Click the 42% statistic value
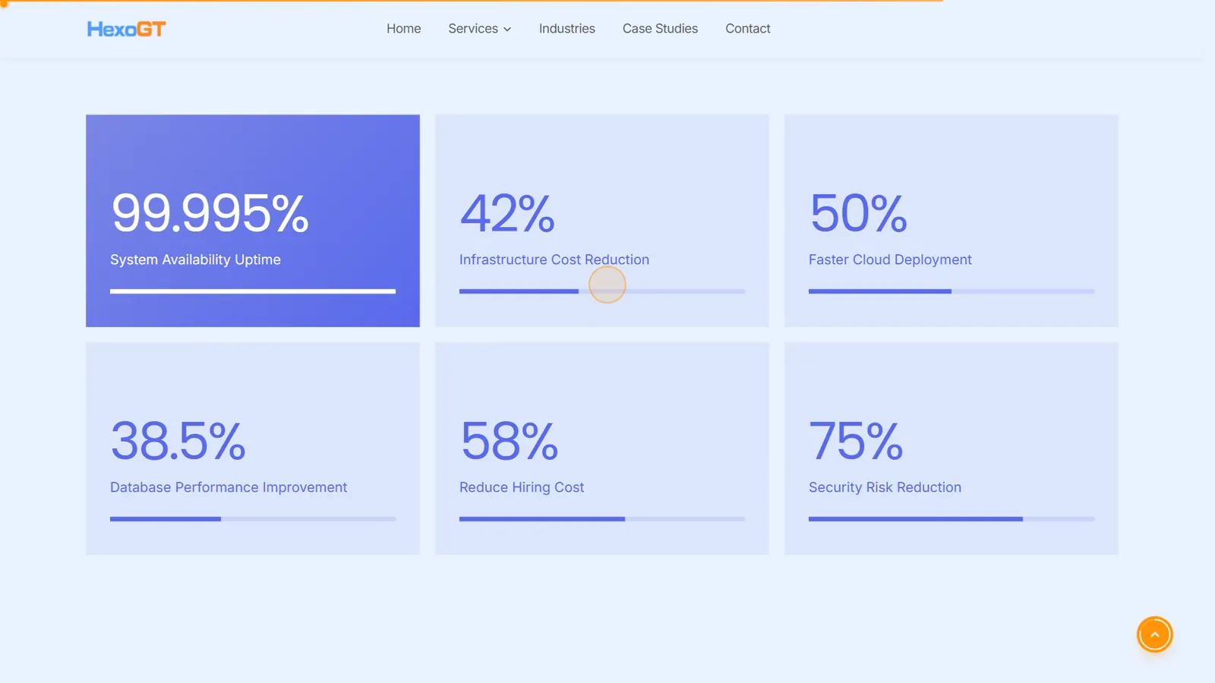Viewport: 1215px width, 683px height. point(507,213)
